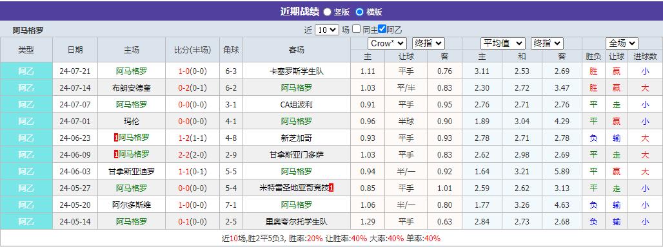Click score 0-2(0-1) on 24-07-14
Viewport: 663px width, 247px height.
192,88
